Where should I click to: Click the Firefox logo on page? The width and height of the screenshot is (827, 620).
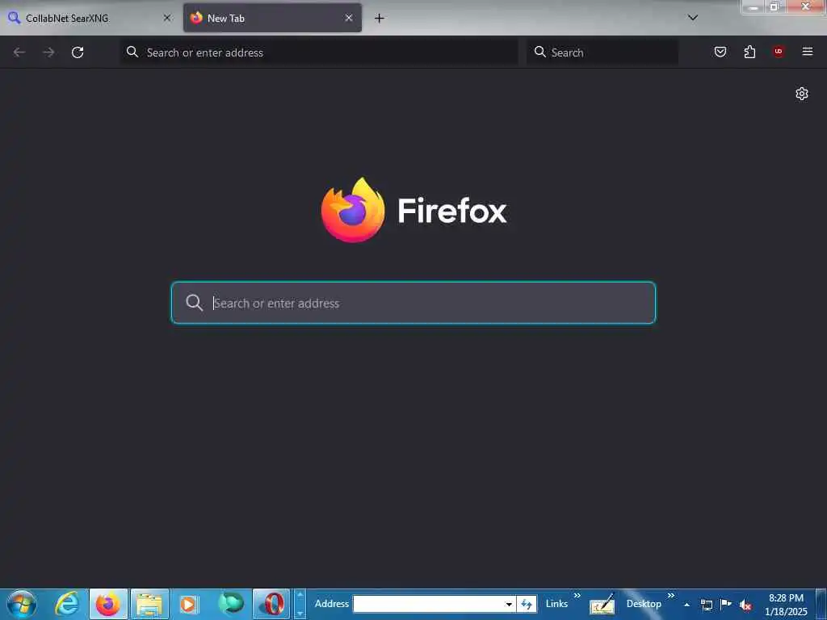point(353,210)
